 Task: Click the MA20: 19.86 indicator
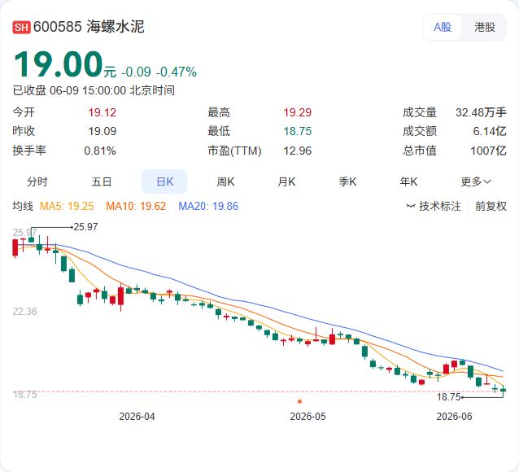pos(208,207)
